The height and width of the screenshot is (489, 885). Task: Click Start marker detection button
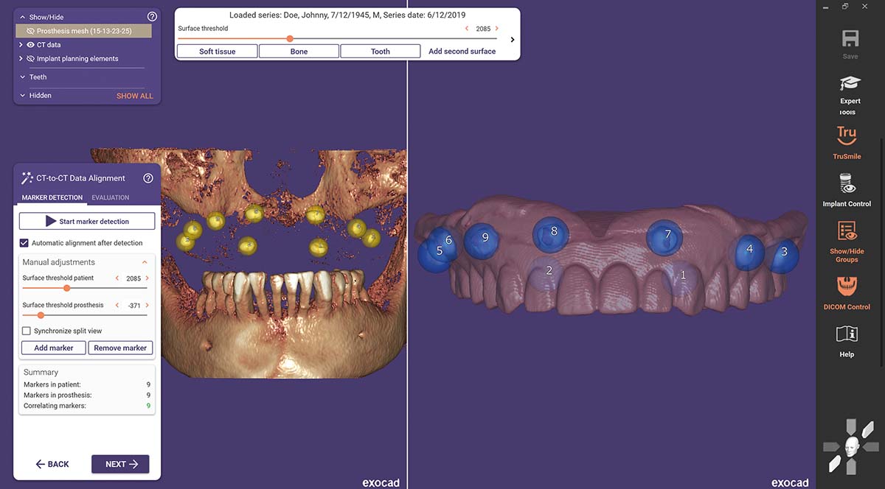pos(87,221)
